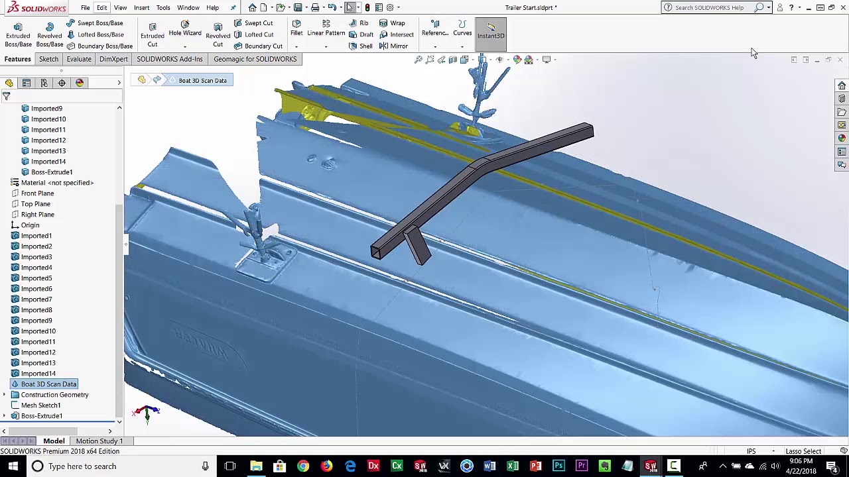Image resolution: width=849 pixels, height=477 pixels.
Task: Click the Save icon in top toolbar
Action: click(x=298, y=7)
